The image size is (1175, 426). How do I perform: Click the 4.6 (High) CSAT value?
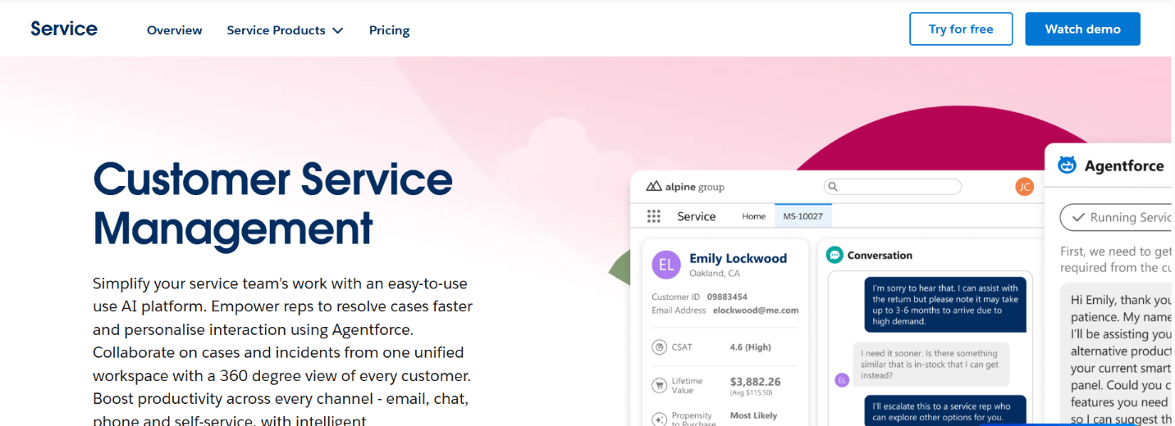(750, 347)
